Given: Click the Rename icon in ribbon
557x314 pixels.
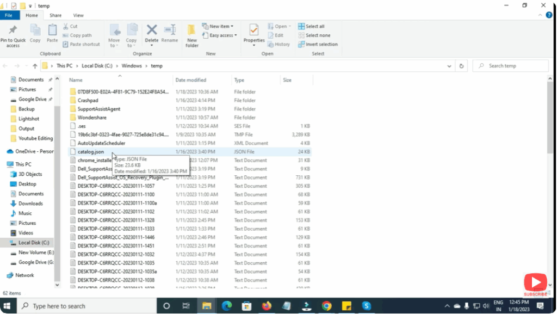Looking at the screenshot, I should pyautogui.click(x=170, y=30).
